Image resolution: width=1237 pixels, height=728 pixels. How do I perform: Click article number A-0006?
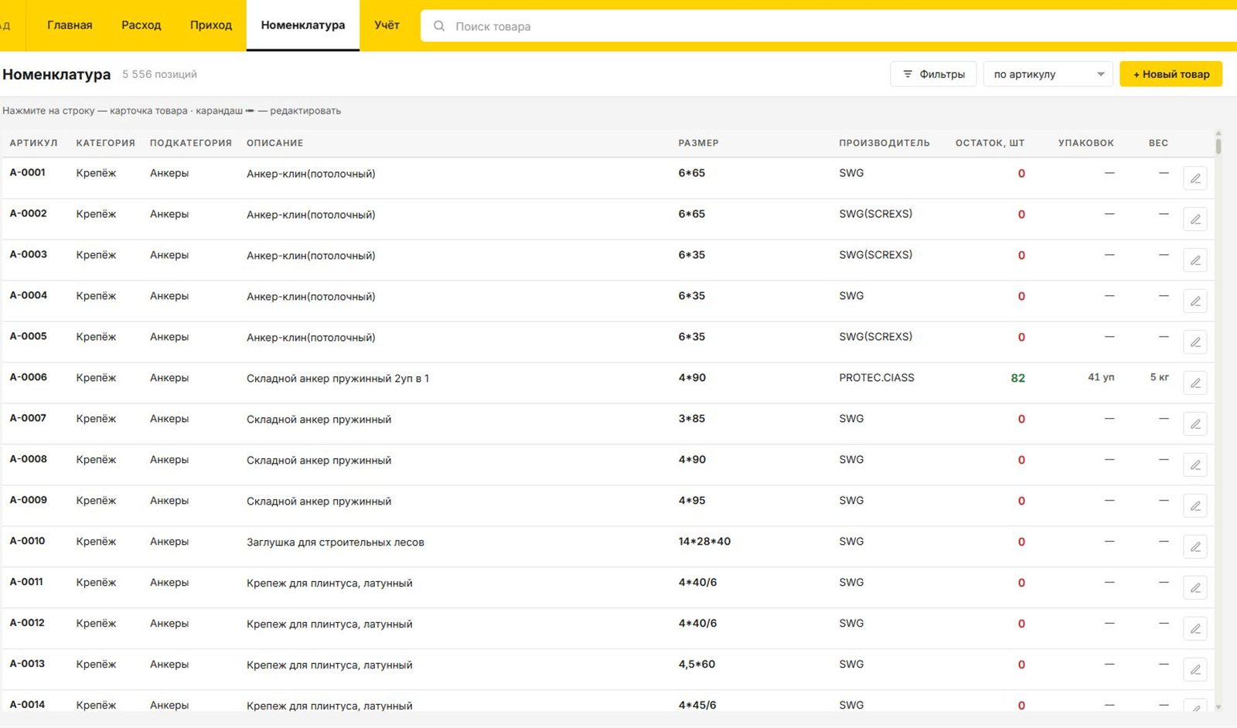click(x=28, y=377)
